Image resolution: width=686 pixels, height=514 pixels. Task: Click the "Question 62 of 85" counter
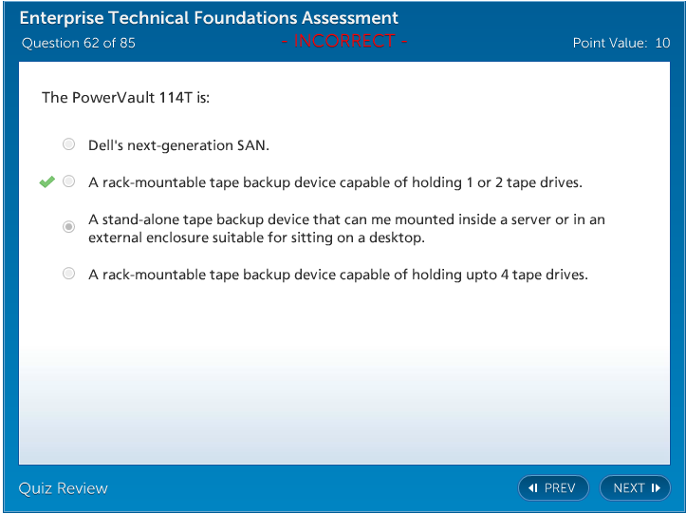click(x=79, y=43)
